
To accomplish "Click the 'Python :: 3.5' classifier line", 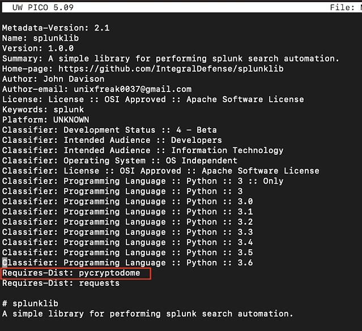I will [x=127, y=252].
